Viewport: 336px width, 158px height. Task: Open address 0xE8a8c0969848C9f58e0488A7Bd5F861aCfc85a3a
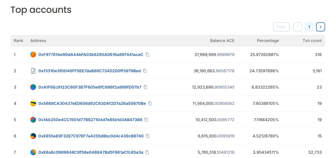(x=91, y=152)
